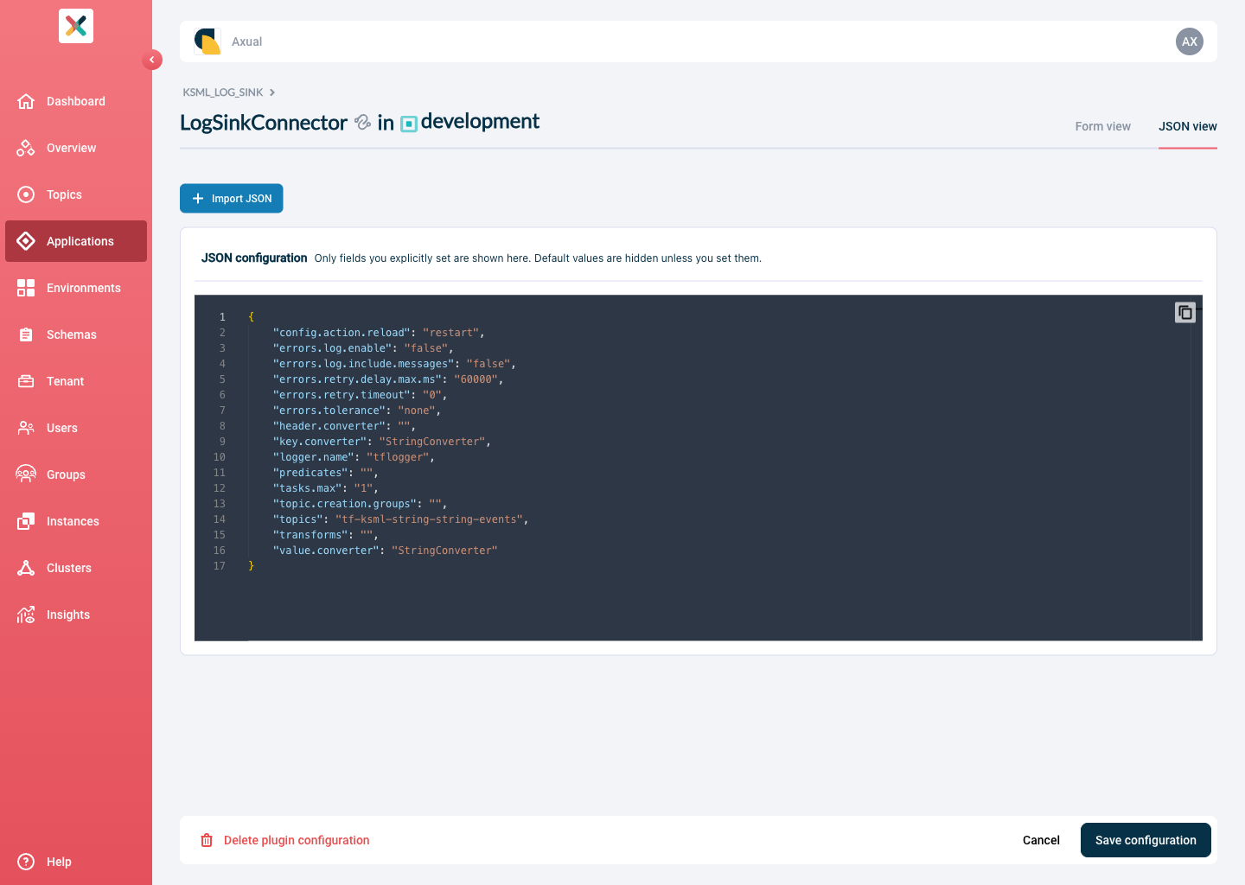Go to Groups label

66,474
